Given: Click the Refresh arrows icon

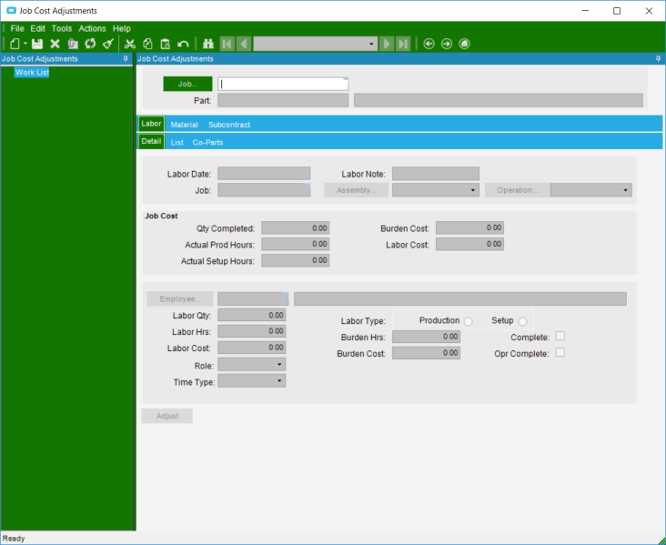Looking at the screenshot, I should pos(90,44).
